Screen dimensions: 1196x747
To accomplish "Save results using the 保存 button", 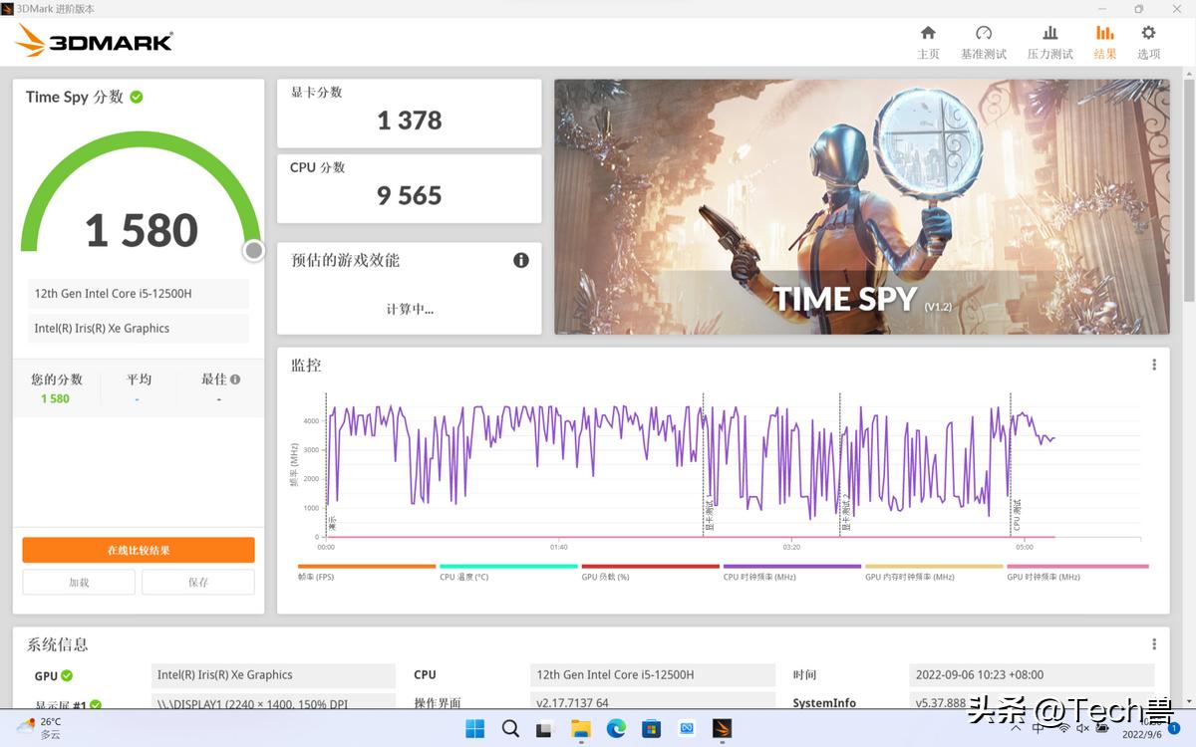I will coord(197,582).
